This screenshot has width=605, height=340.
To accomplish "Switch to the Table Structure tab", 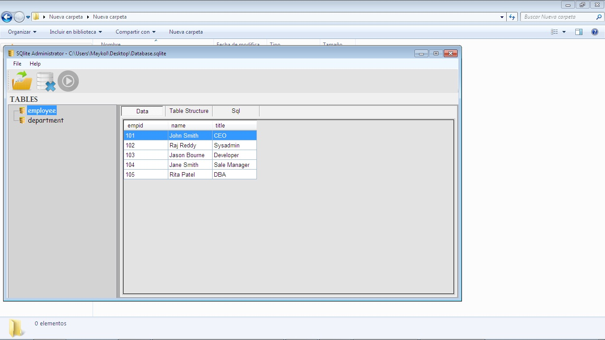I will point(189,111).
